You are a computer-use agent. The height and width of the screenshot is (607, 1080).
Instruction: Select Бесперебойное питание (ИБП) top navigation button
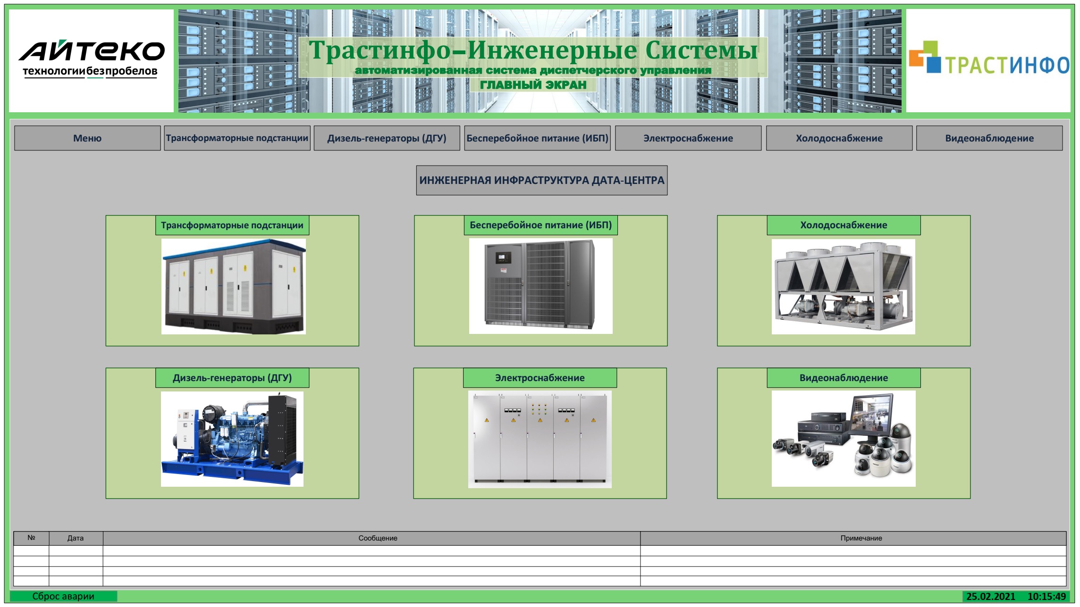[x=537, y=138]
